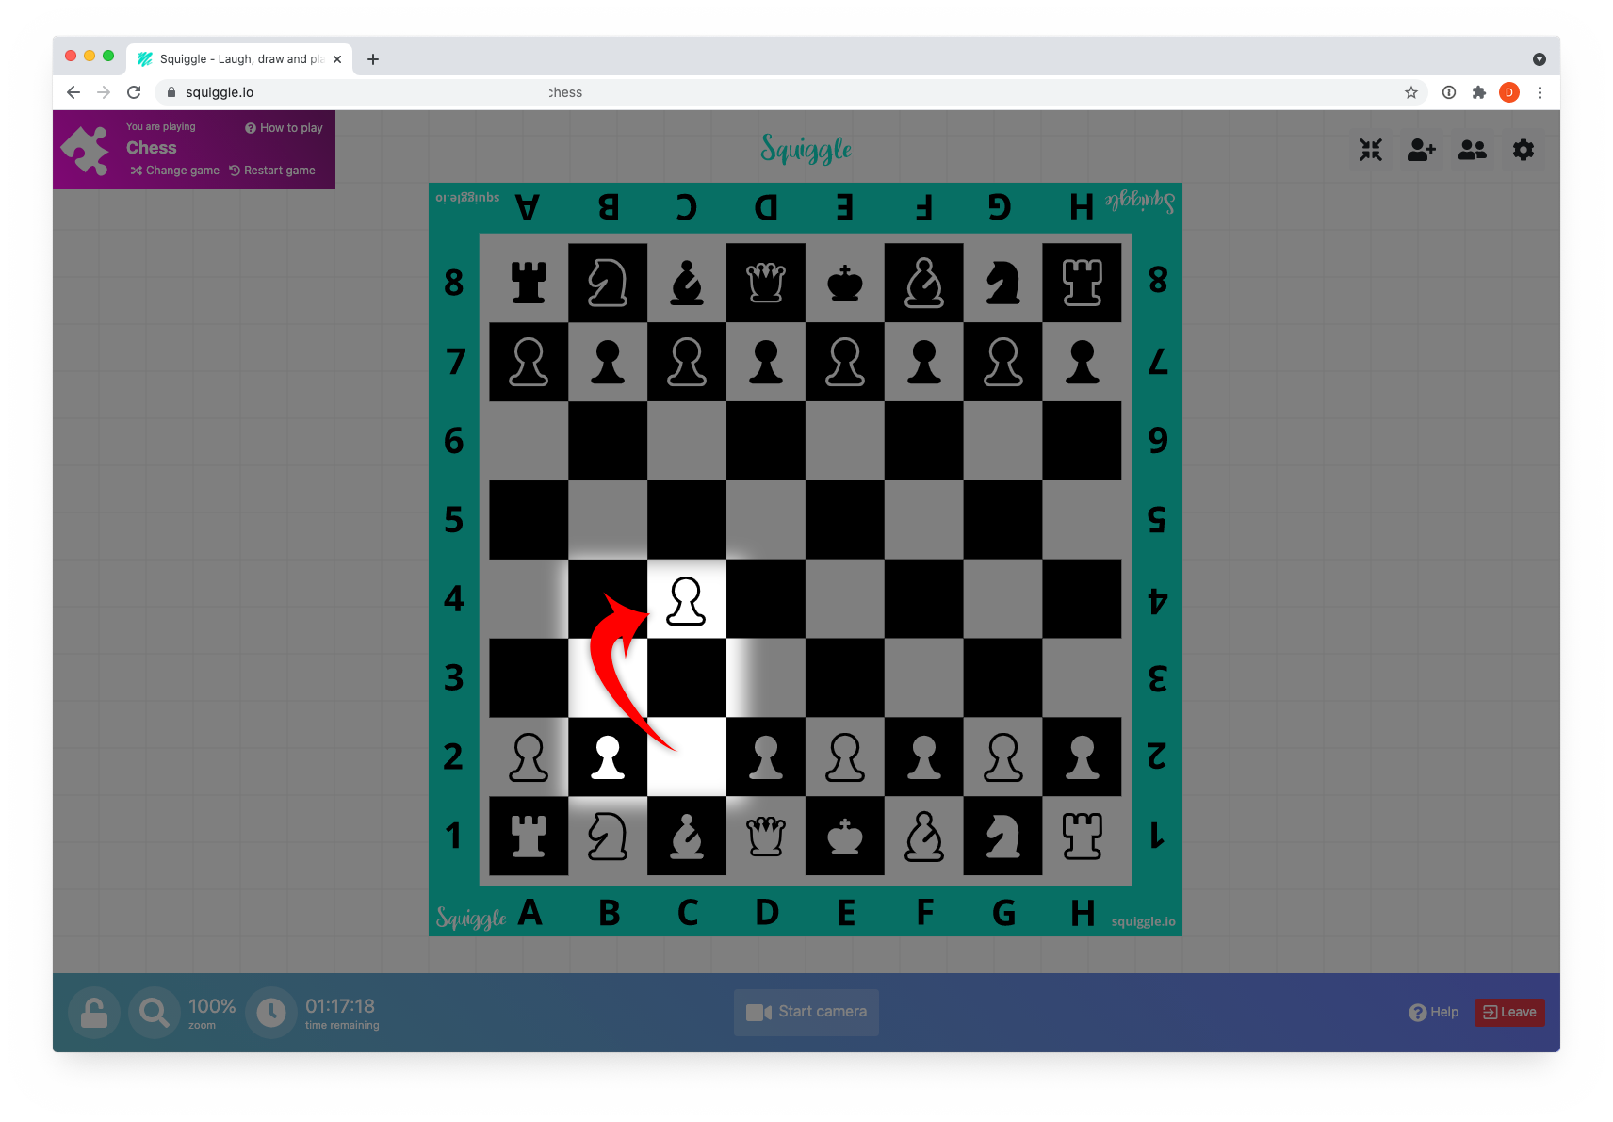Go back in browser history
1613x1122 pixels.
point(73,92)
